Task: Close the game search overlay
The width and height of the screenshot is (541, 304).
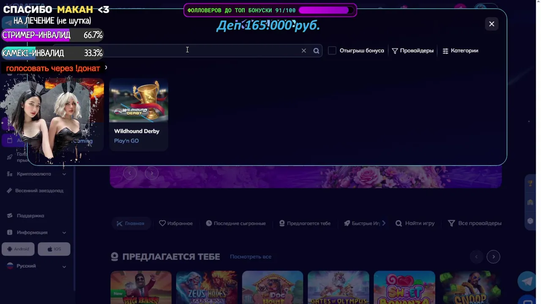Action: point(492,24)
